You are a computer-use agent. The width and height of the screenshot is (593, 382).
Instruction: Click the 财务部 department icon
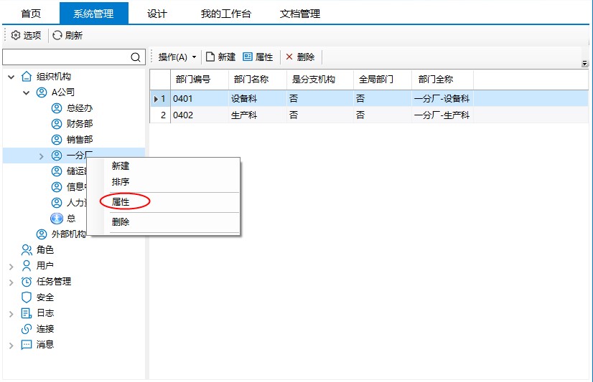[x=56, y=124]
